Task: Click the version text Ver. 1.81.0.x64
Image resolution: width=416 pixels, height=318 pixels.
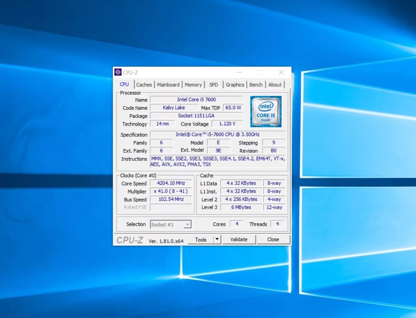Action: (x=166, y=241)
